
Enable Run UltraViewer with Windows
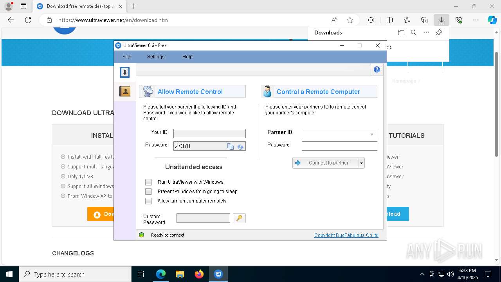(x=148, y=182)
